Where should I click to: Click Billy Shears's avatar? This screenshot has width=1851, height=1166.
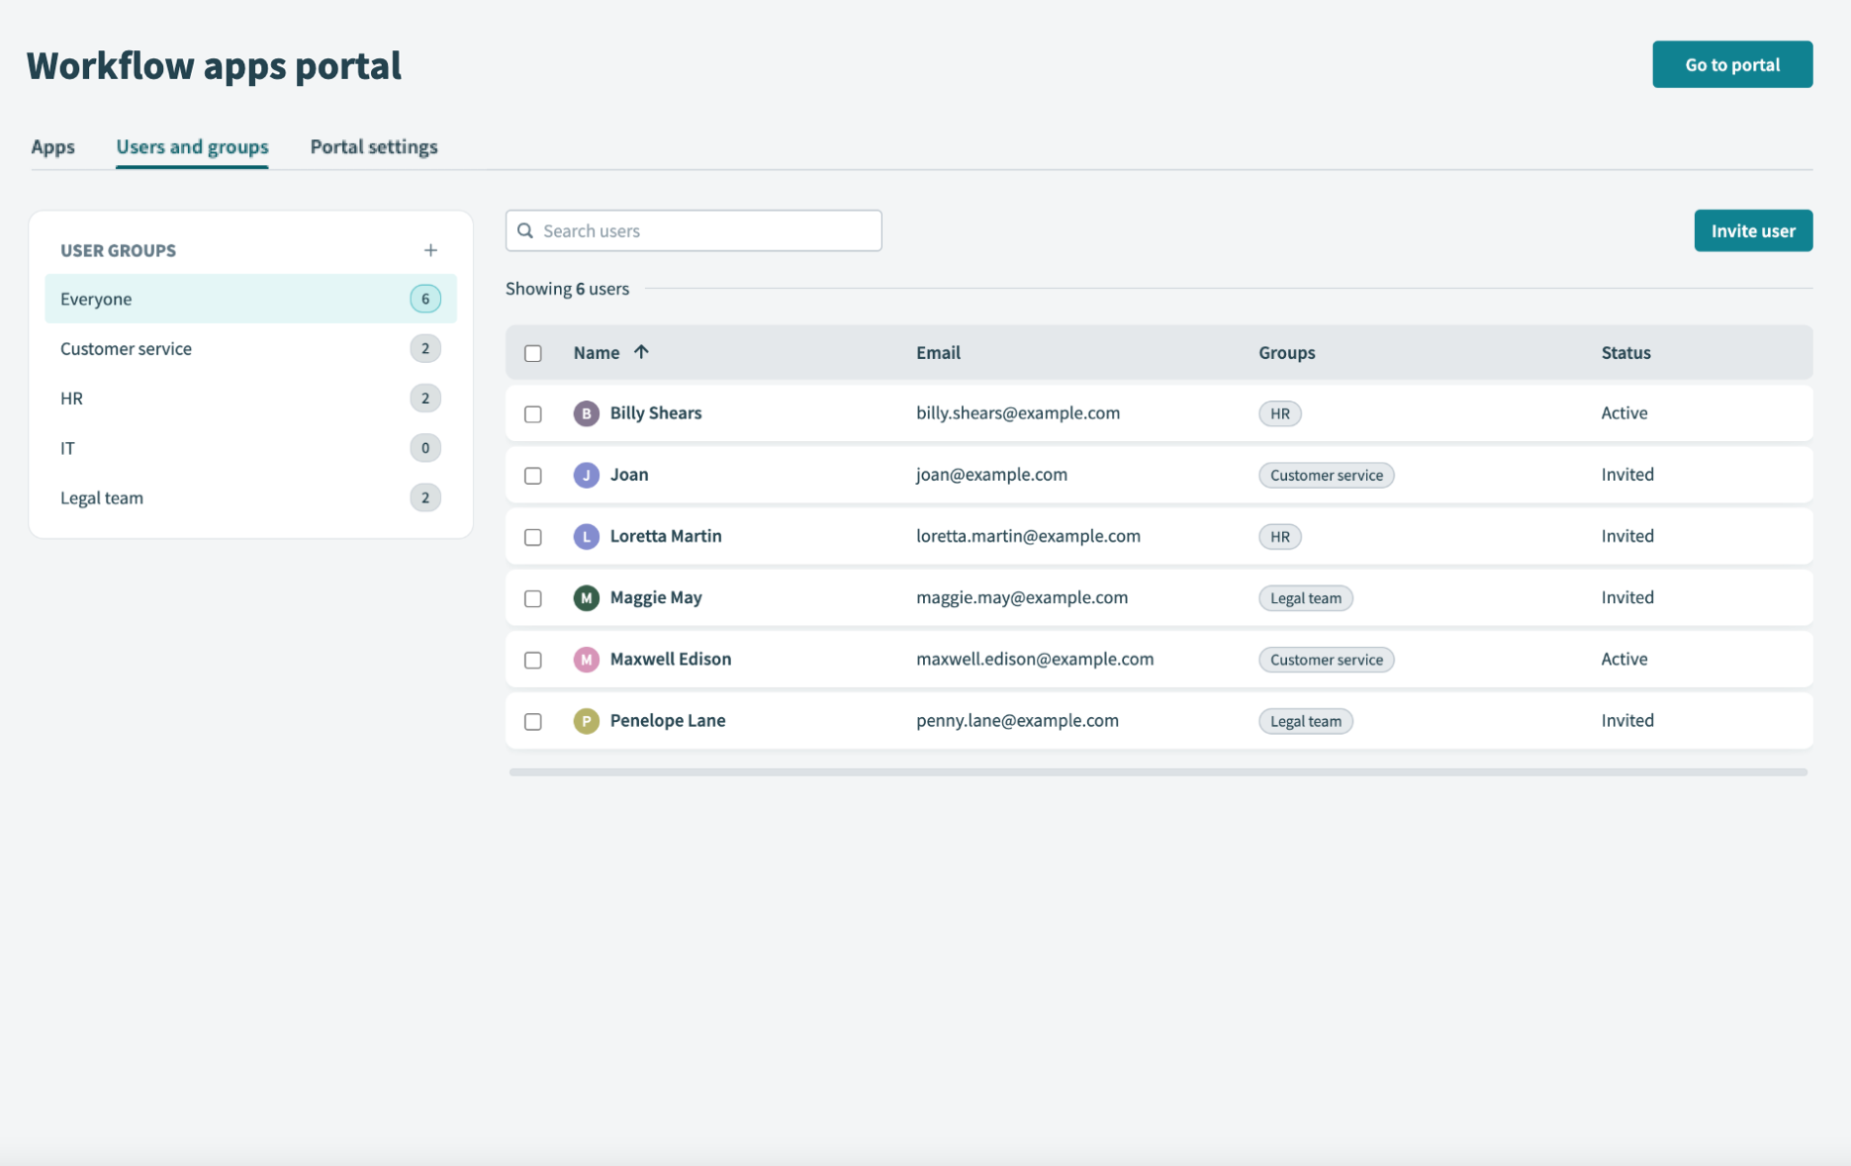click(586, 413)
